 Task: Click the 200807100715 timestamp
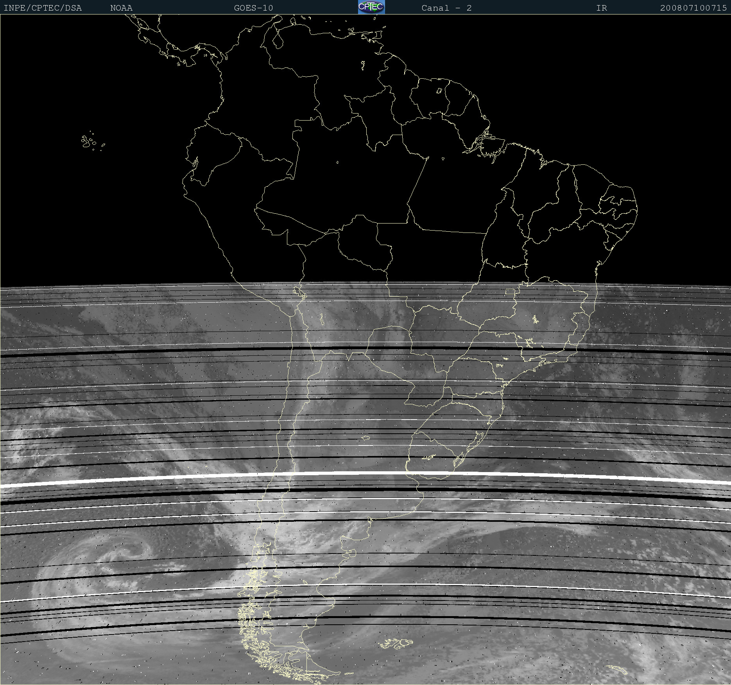(693, 8)
